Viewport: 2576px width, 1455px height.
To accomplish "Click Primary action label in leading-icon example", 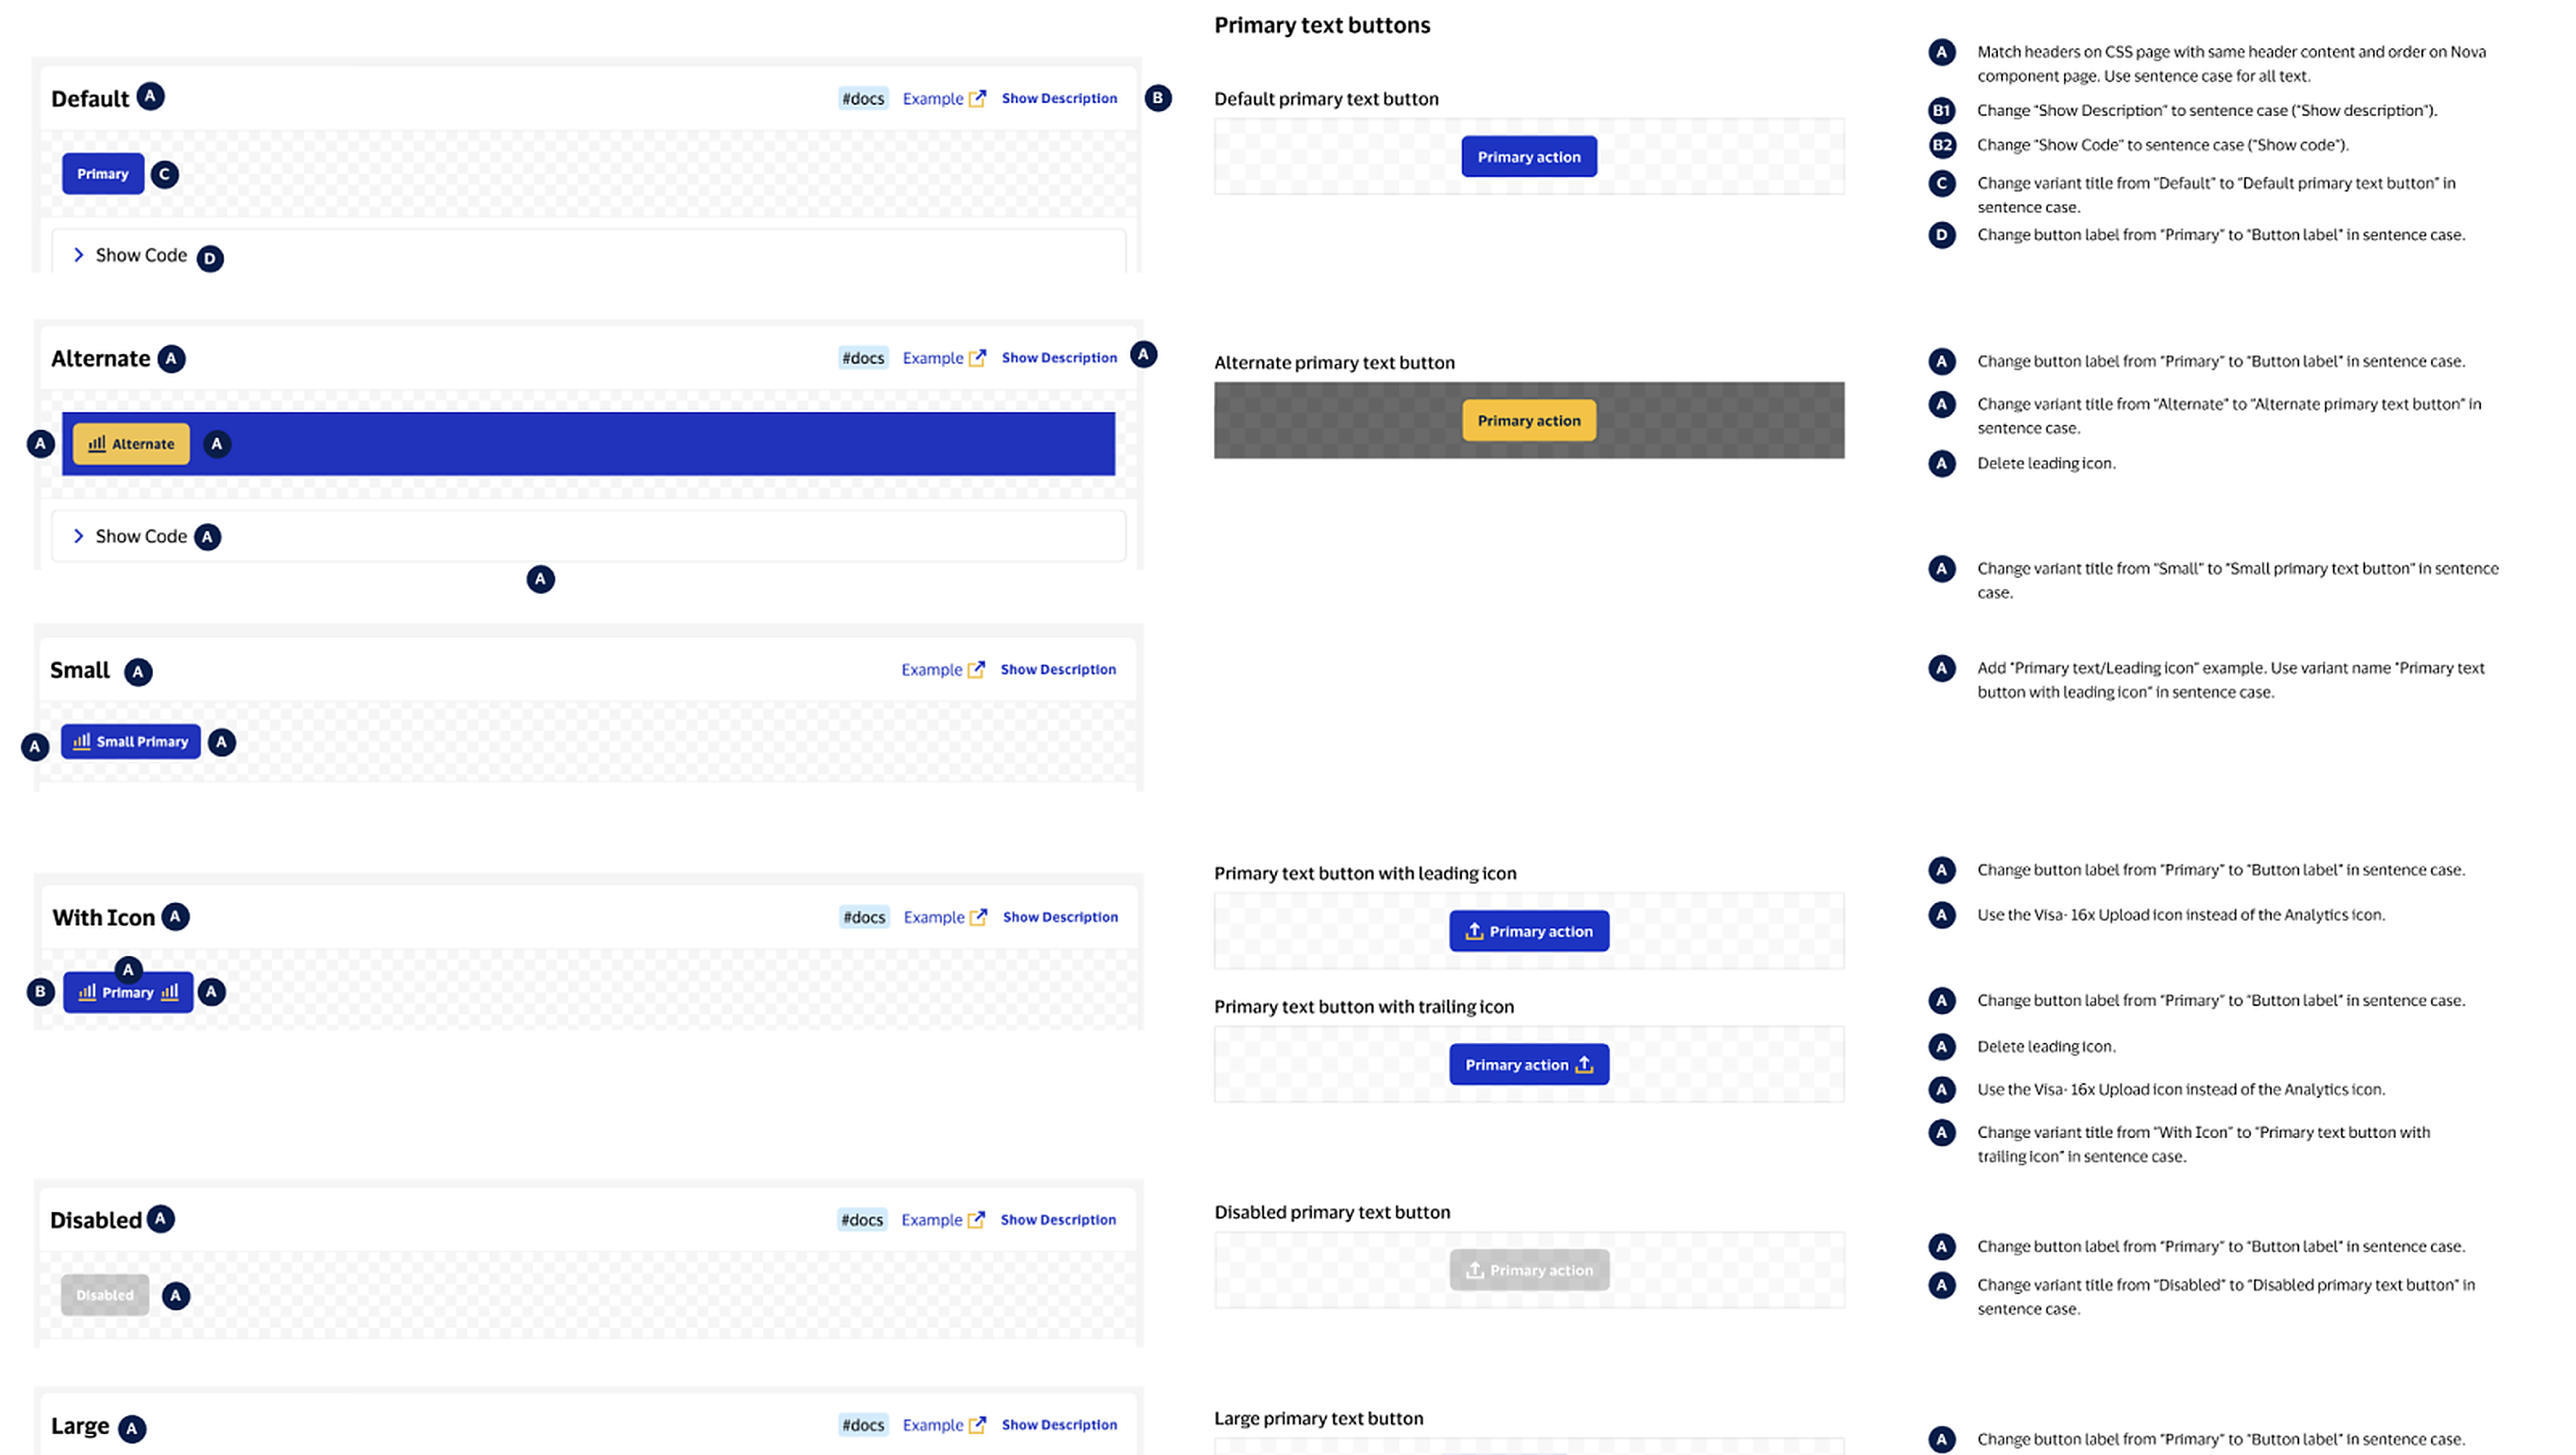I will [1541, 932].
